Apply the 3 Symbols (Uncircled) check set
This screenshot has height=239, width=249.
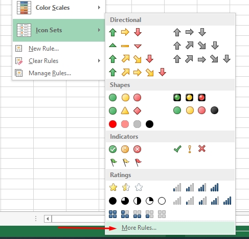point(190,149)
